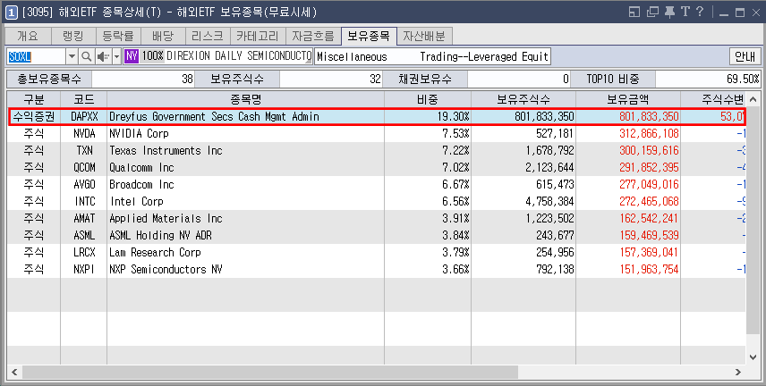The width and height of the screenshot is (766, 386).
Task: Click the QCOM code cell
Action: click(x=84, y=168)
